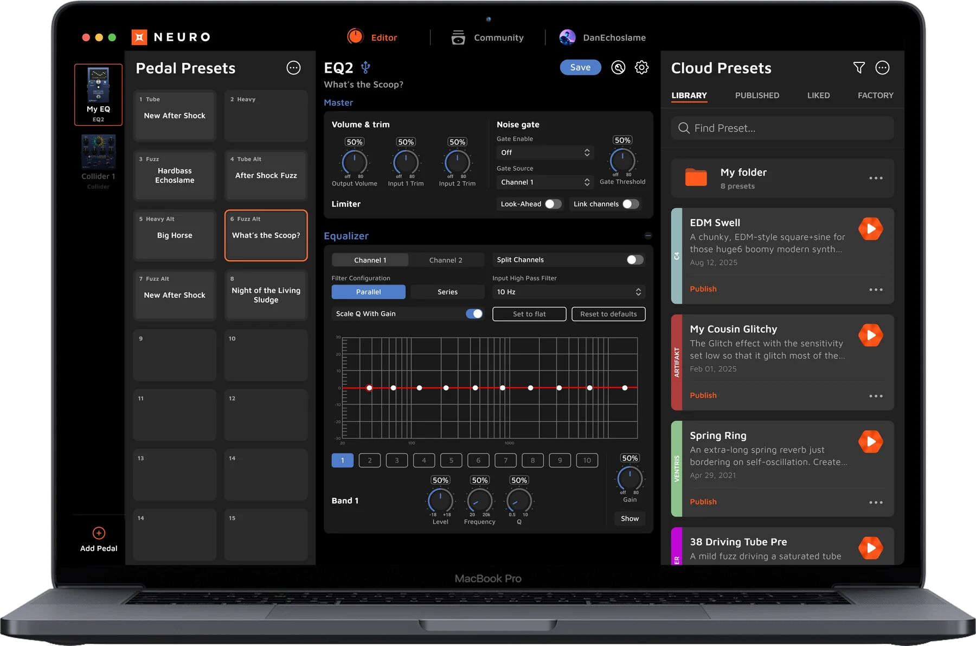Publish the My Cousin Glitchy preset

(x=703, y=395)
